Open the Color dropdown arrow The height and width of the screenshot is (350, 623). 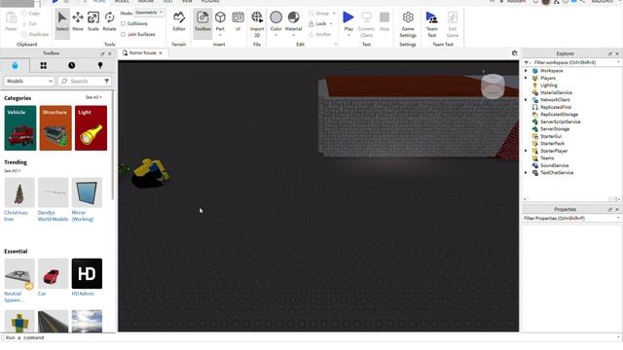click(x=276, y=35)
